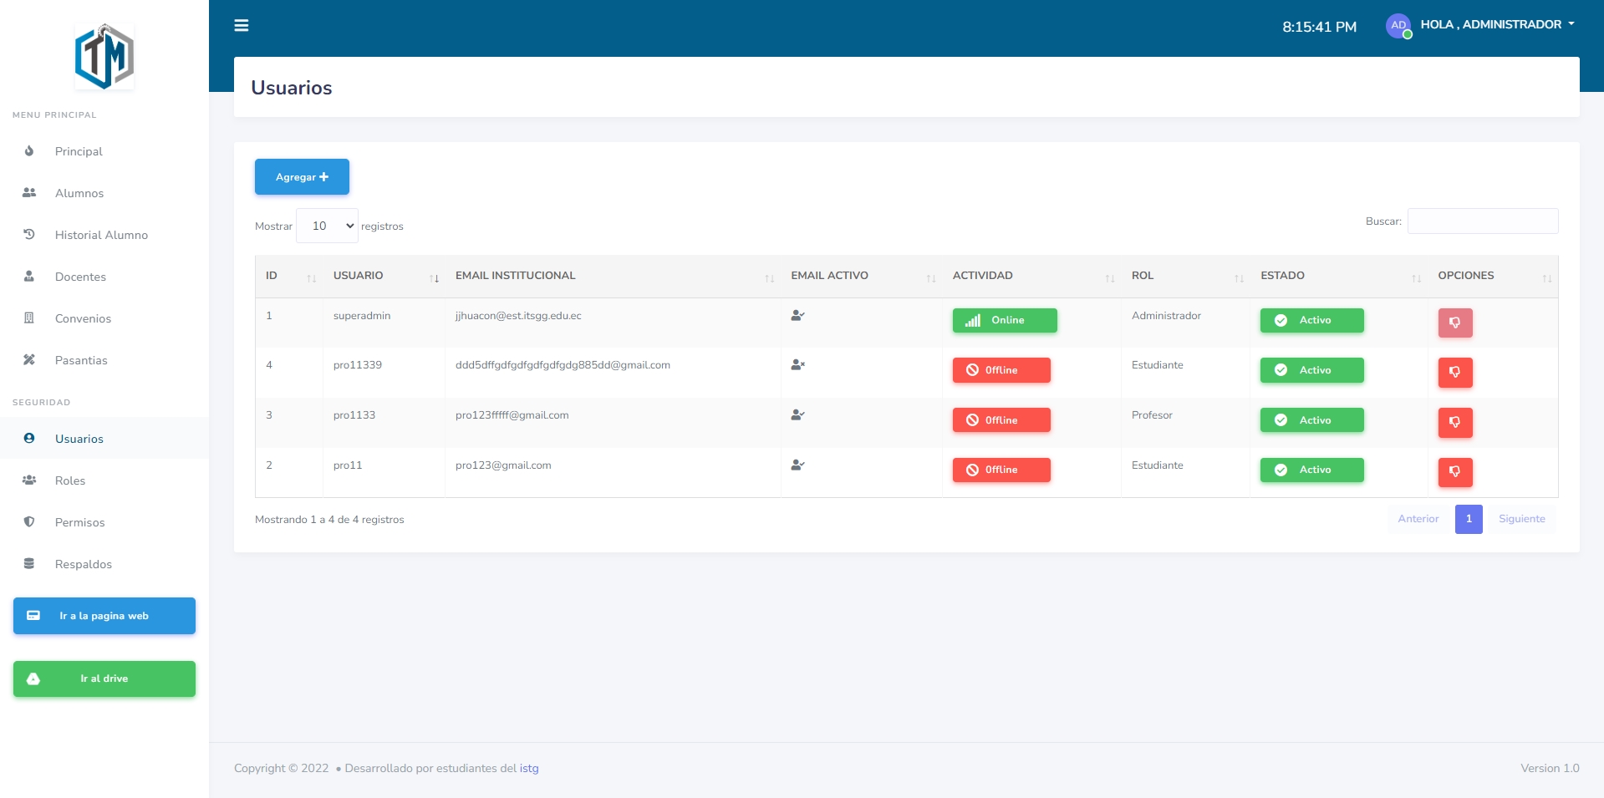Click the Respaldos database icon
The width and height of the screenshot is (1604, 798).
[x=29, y=563]
